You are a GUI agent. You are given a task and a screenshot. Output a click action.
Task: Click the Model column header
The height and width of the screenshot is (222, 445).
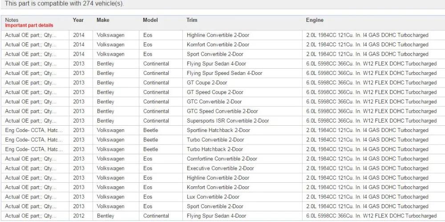(x=150, y=20)
